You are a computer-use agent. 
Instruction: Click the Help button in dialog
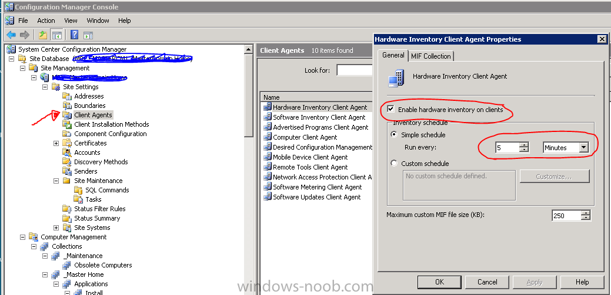(582, 282)
